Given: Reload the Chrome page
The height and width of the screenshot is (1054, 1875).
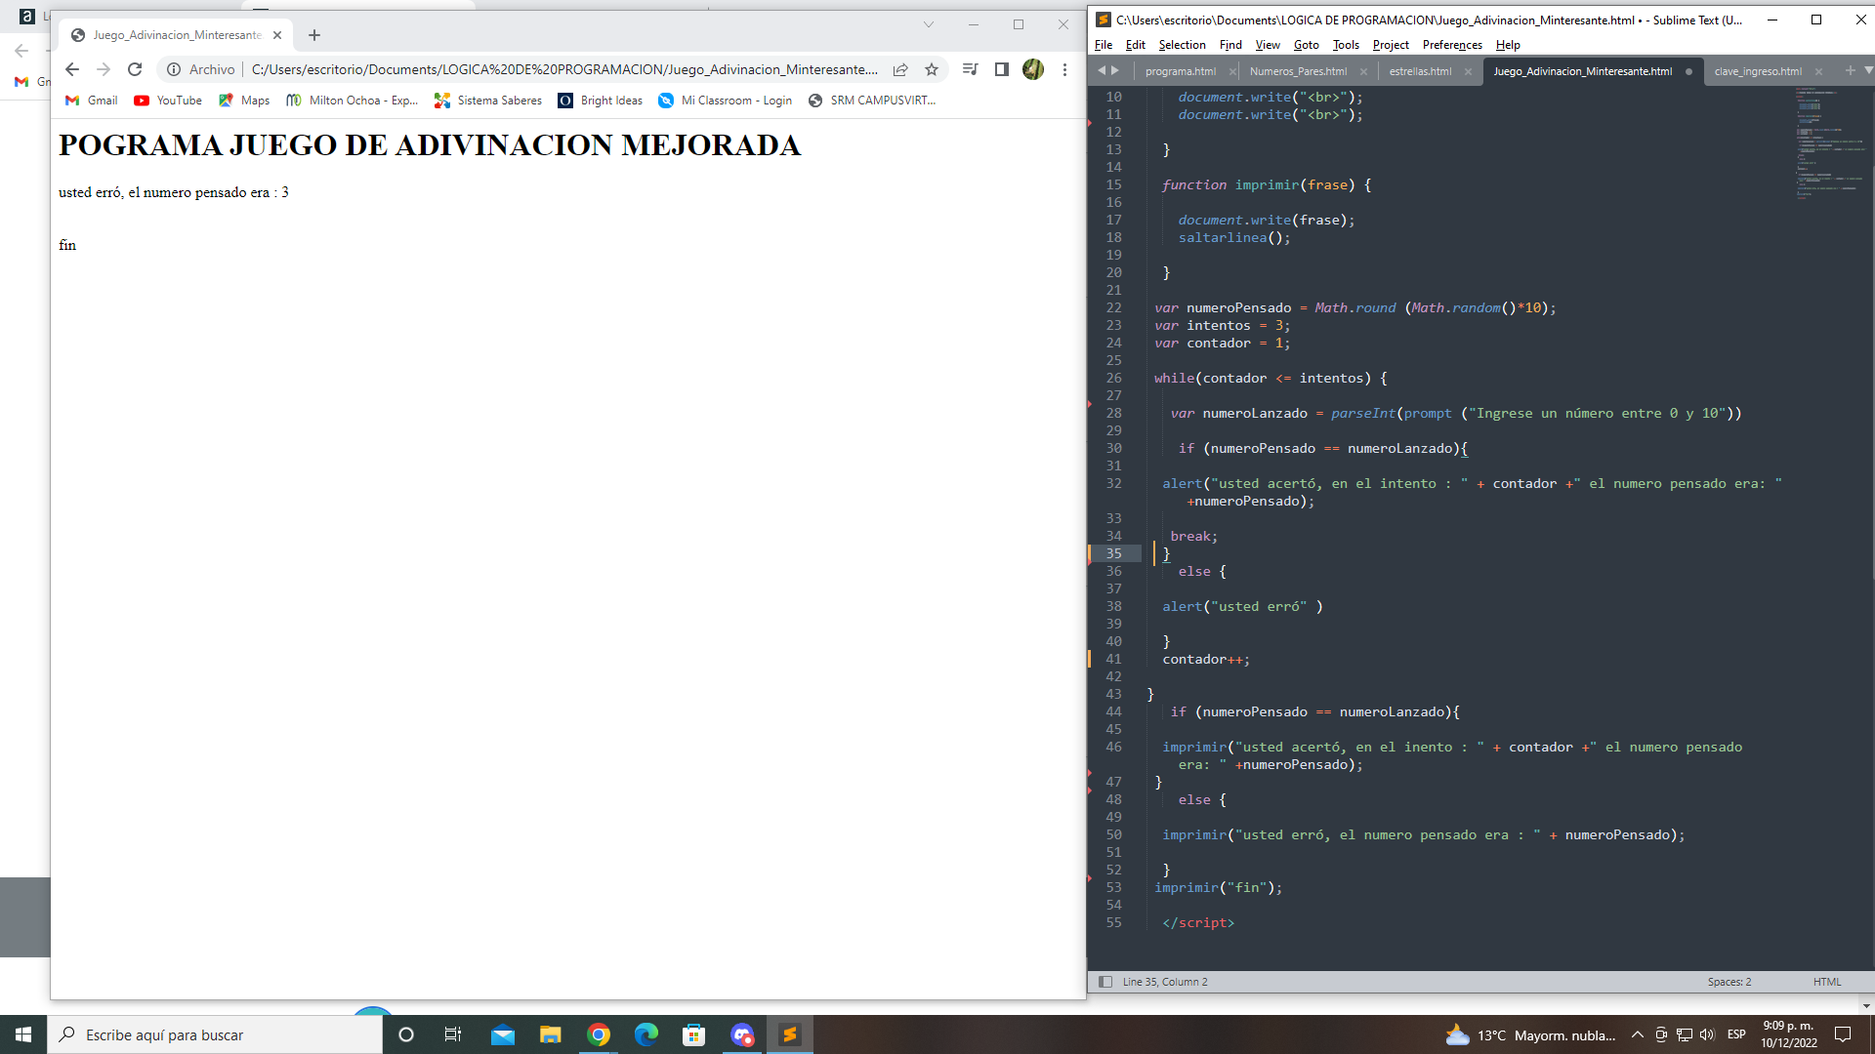Looking at the screenshot, I should click(135, 69).
